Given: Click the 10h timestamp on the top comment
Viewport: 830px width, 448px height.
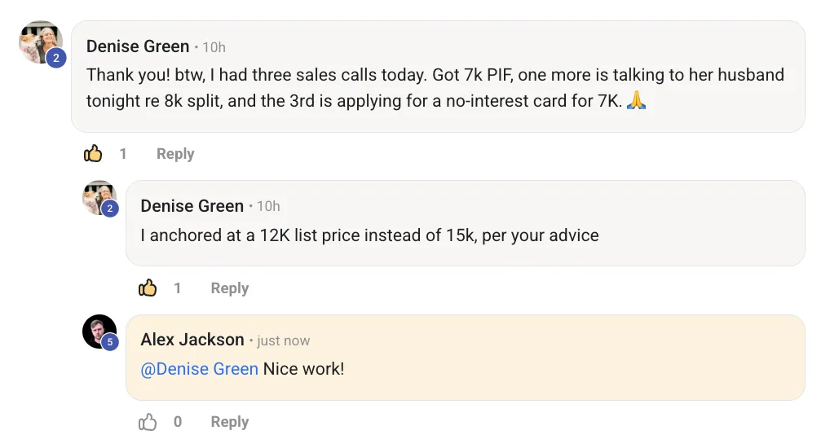Looking at the screenshot, I should pyautogui.click(x=214, y=47).
